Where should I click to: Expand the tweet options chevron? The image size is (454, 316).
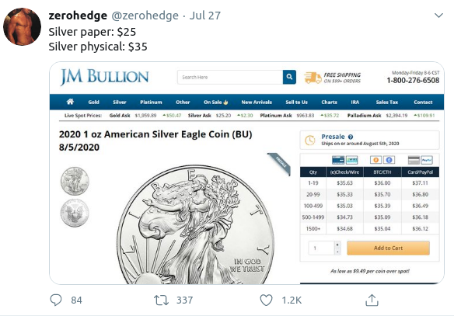[438, 16]
